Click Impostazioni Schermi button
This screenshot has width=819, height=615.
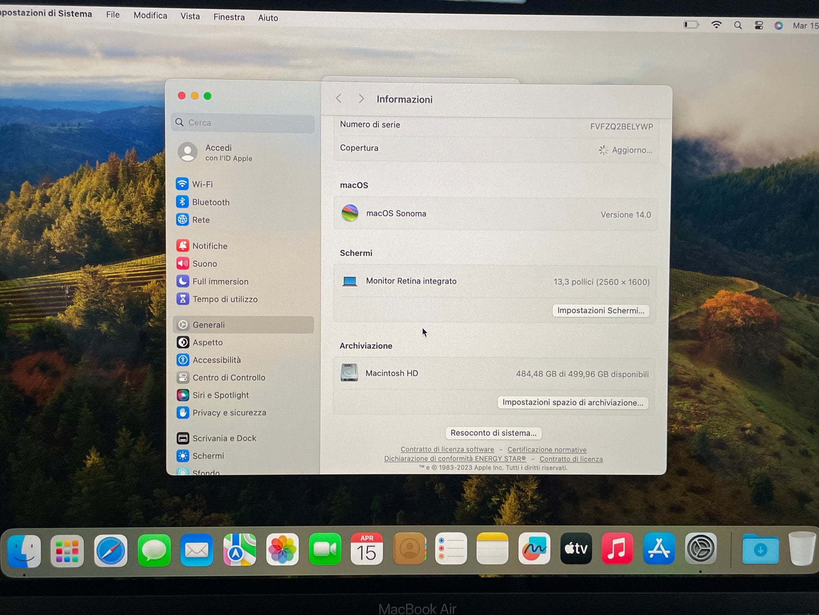(601, 311)
